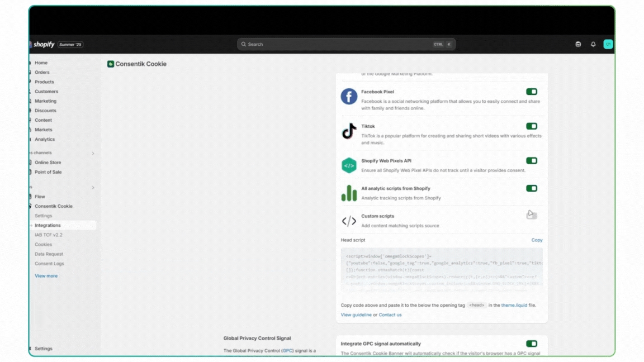Expand the Sales channels section chevron

[x=93, y=153]
